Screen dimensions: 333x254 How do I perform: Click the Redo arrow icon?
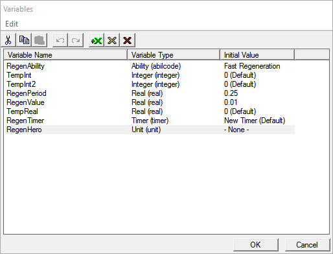(x=76, y=40)
